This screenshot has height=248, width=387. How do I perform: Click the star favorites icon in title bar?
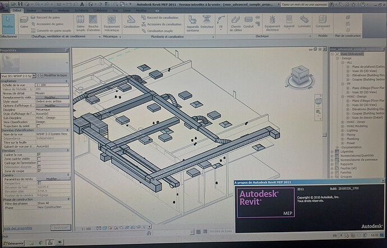353,4
